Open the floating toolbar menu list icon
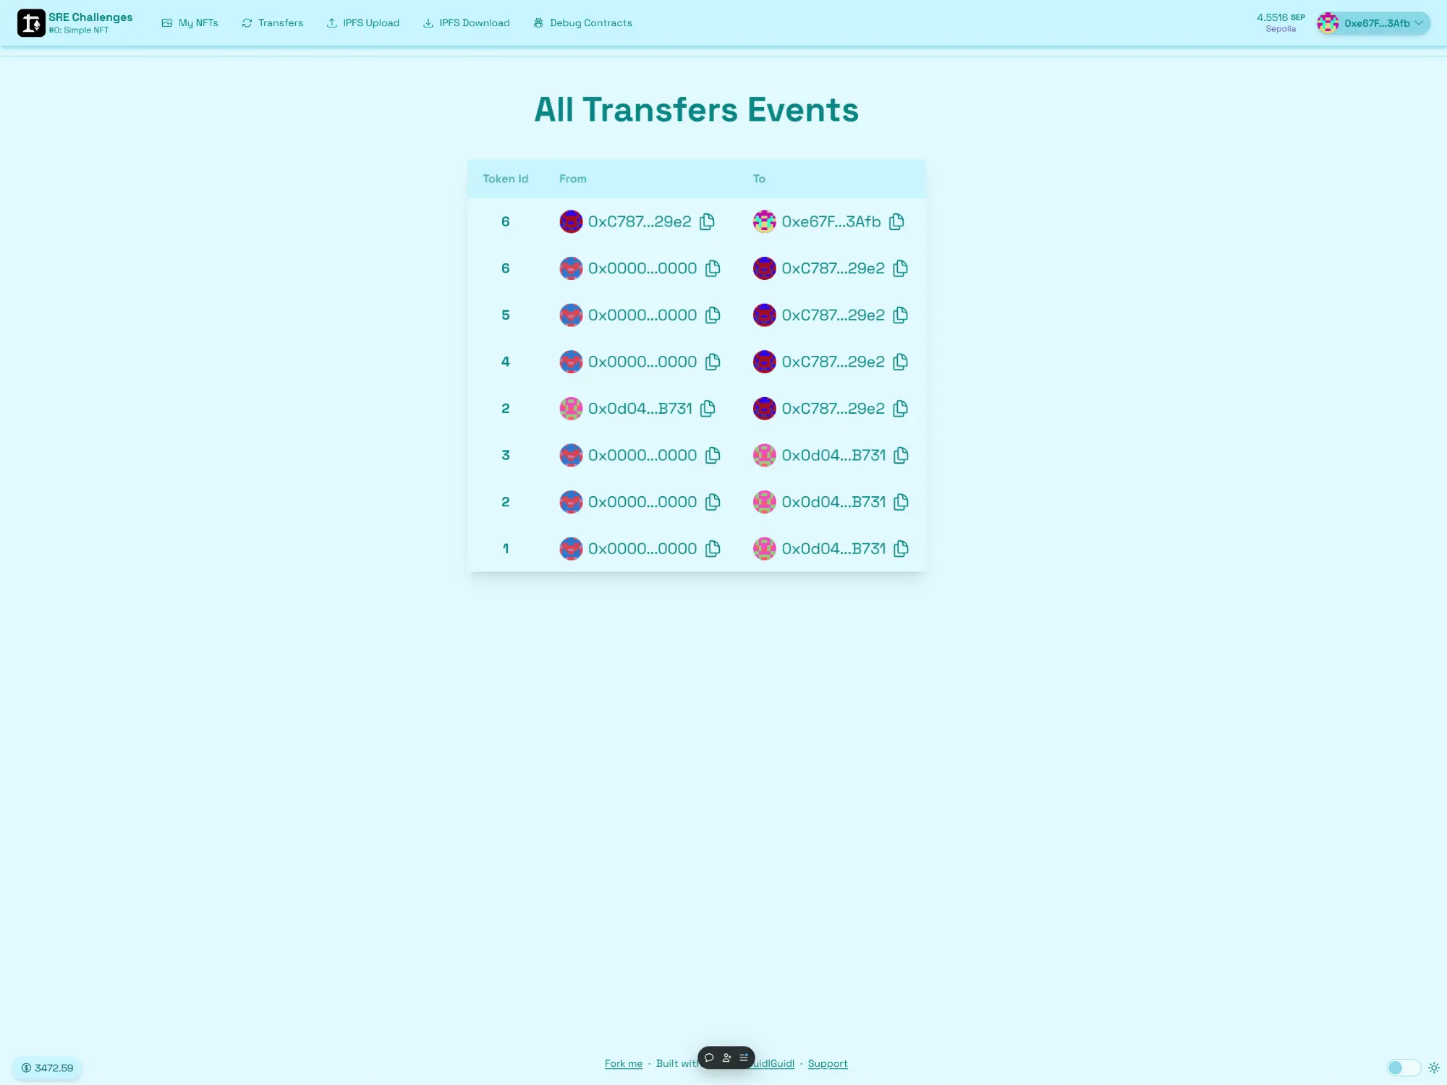Image resolution: width=1447 pixels, height=1085 pixels. [744, 1058]
